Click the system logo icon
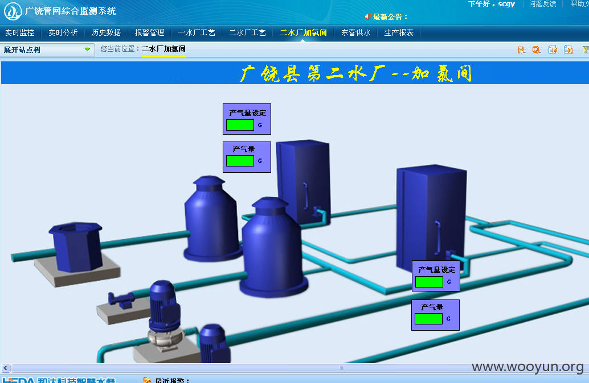This screenshot has width=589, height=383. (13, 11)
